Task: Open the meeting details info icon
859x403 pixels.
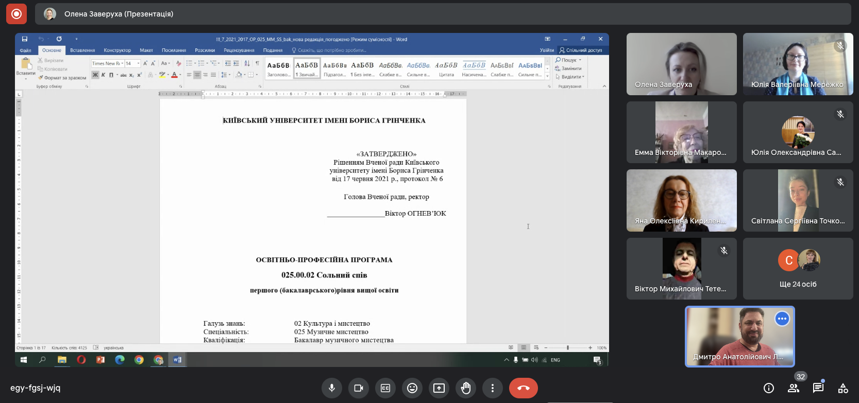Action: (x=768, y=388)
